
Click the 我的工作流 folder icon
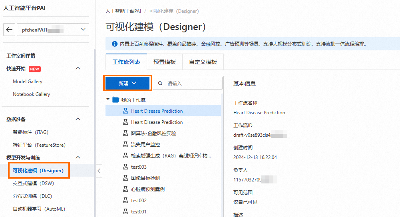point(115,100)
